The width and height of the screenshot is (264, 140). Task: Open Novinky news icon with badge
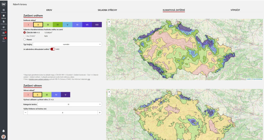(x=4, y=33)
